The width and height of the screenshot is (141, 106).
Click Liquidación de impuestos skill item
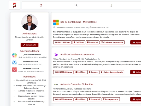(31, 81)
